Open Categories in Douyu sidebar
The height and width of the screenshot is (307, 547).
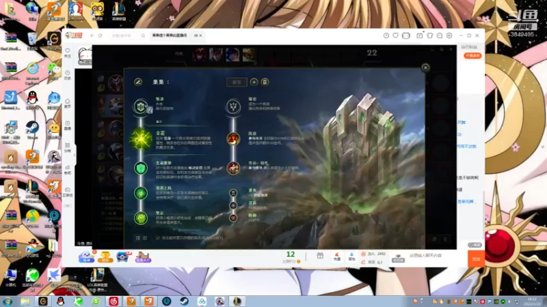click(x=68, y=147)
